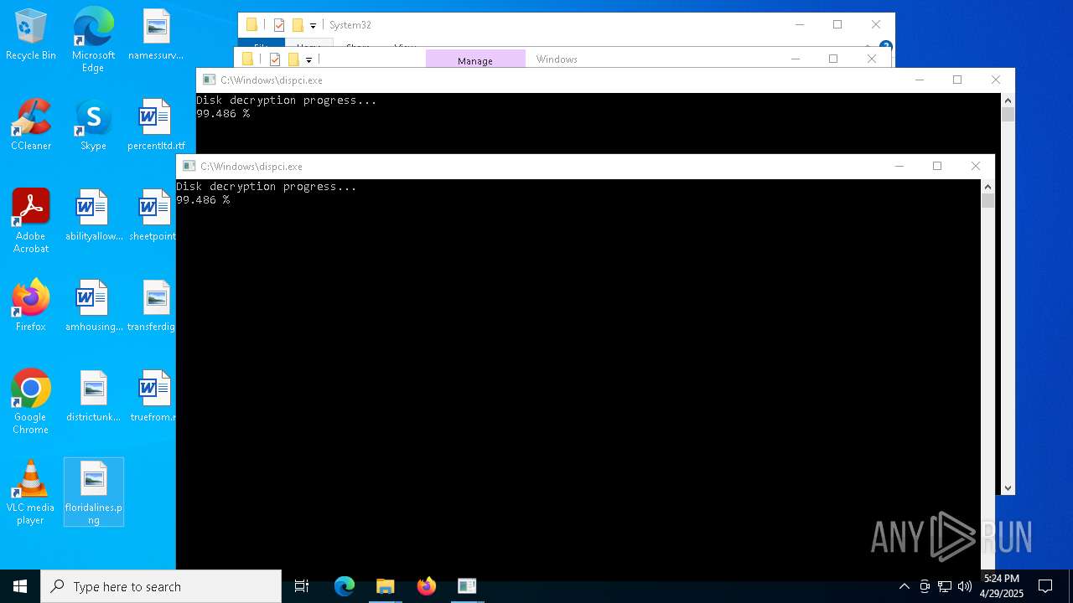1073x603 pixels.
Task: Open Adobe Acrobat shortcut
Action: (31, 221)
